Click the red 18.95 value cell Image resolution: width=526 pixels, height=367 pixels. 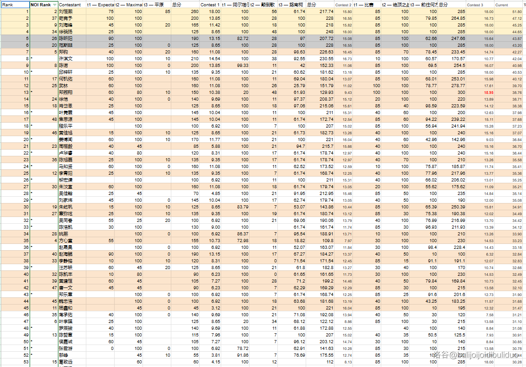coord(480,92)
